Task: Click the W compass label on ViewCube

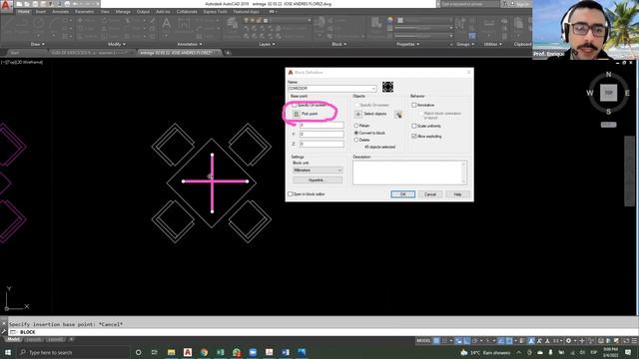Action: point(590,93)
